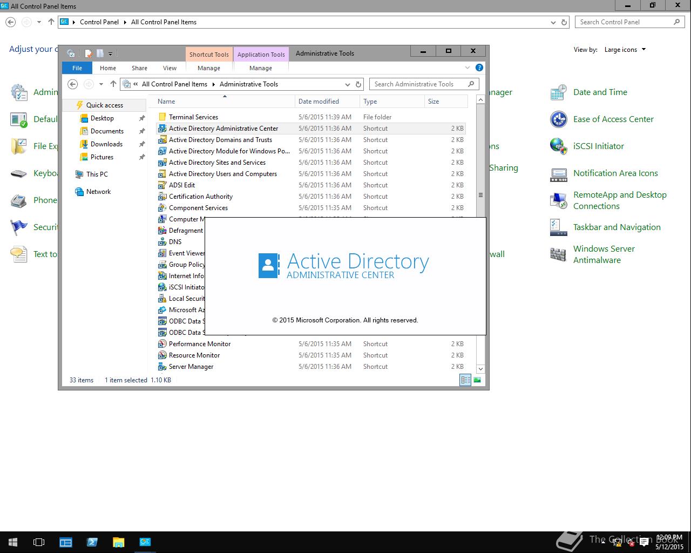Open recent locations dropdown in Administrative Tools
Image resolution: width=691 pixels, height=553 pixels.
click(x=101, y=84)
